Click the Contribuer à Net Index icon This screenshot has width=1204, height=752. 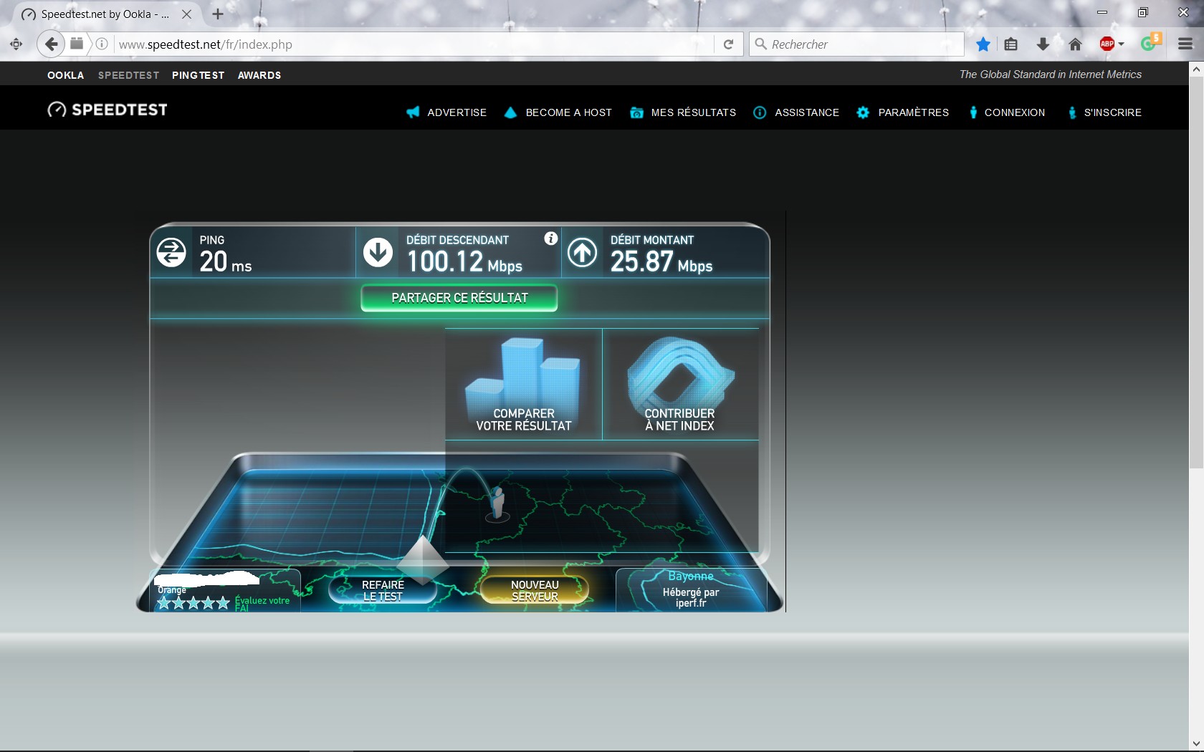(680, 384)
